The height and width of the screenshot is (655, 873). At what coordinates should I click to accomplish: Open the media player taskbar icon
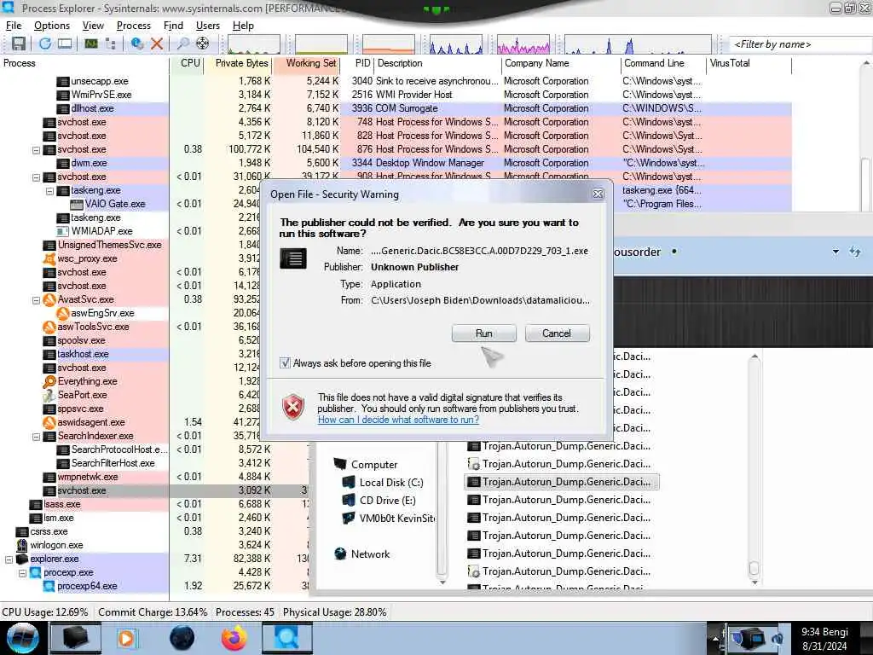126,638
